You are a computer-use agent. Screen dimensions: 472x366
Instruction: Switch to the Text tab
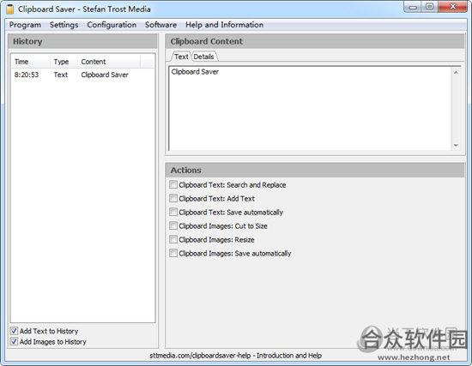click(x=181, y=57)
